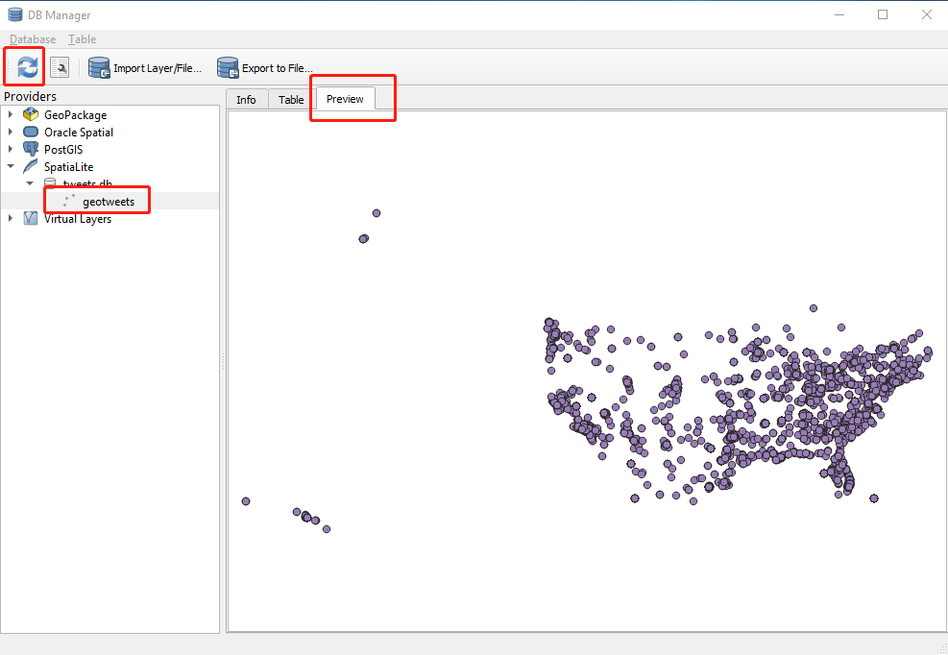Click the SpatiaLite feather icon
Image resolution: width=948 pixels, height=655 pixels.
tap(29, 166)
